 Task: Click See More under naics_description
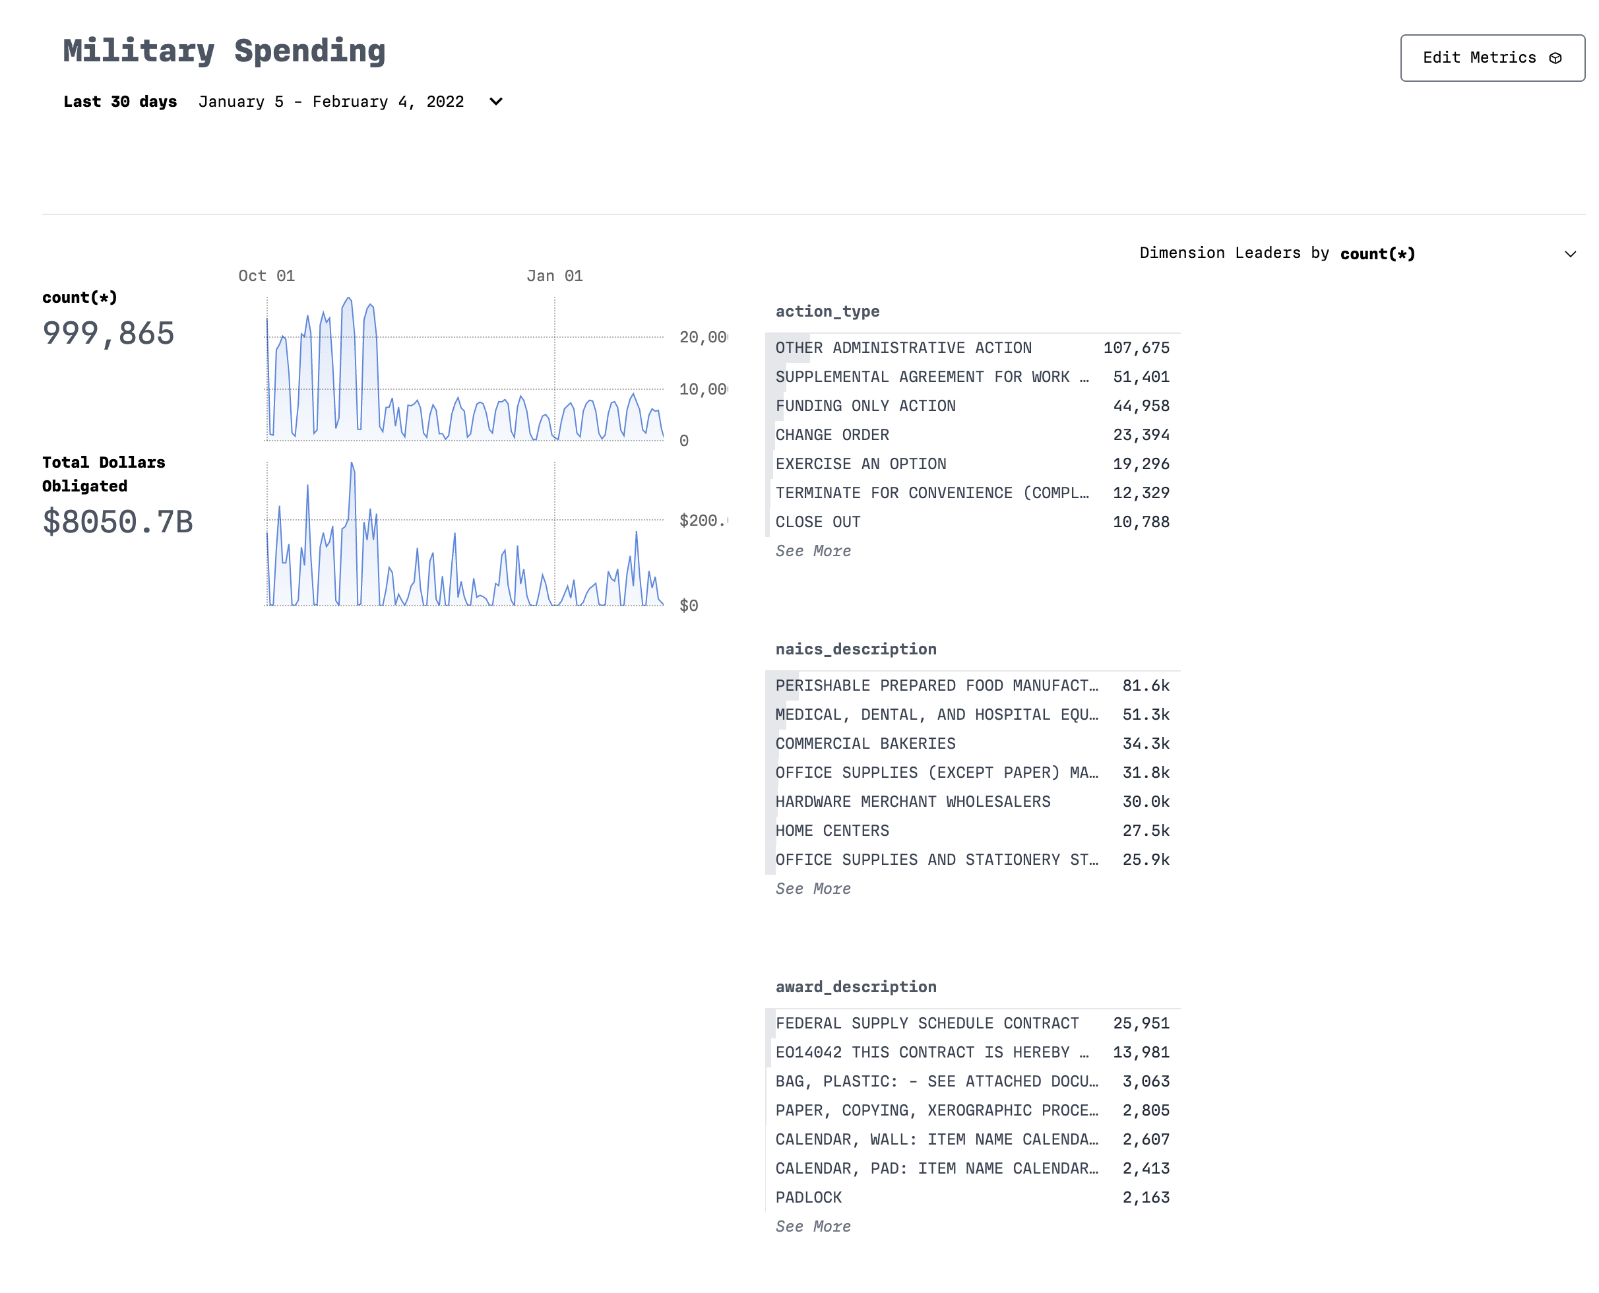click(x=813, y=888)
